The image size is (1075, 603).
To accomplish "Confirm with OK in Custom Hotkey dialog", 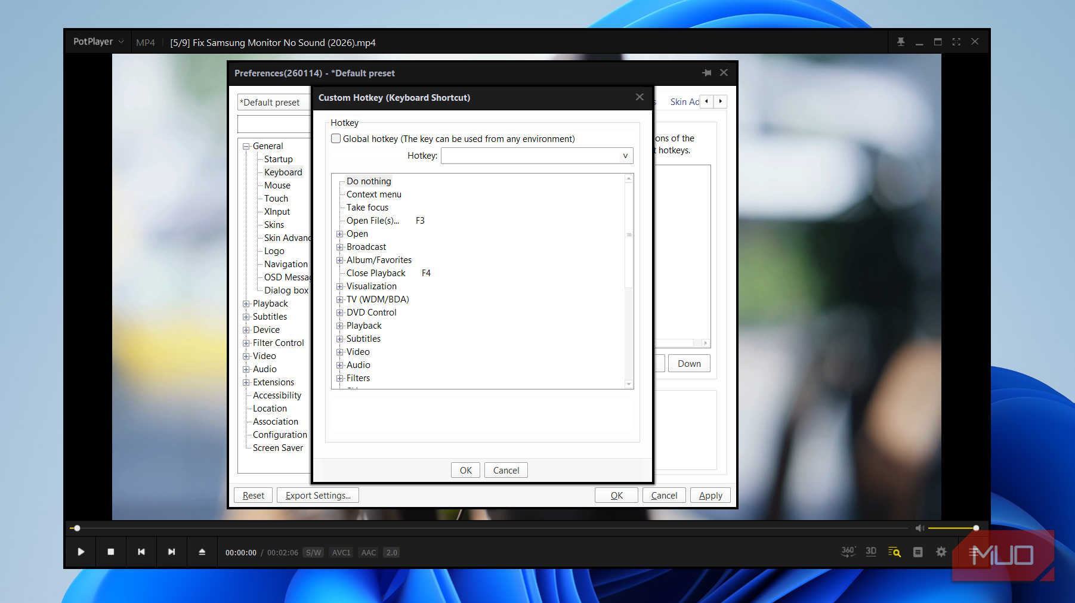I will point(466,470).
